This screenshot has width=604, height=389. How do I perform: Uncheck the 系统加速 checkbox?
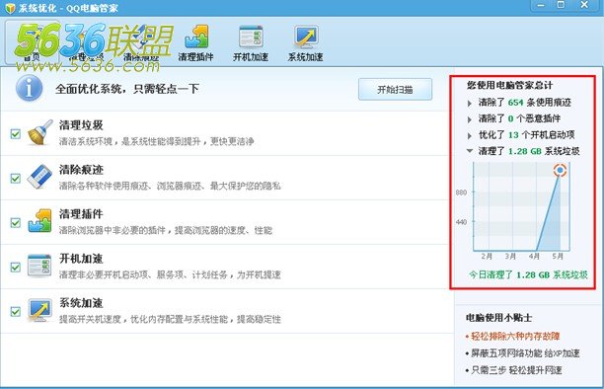click(x=16, y=311)
